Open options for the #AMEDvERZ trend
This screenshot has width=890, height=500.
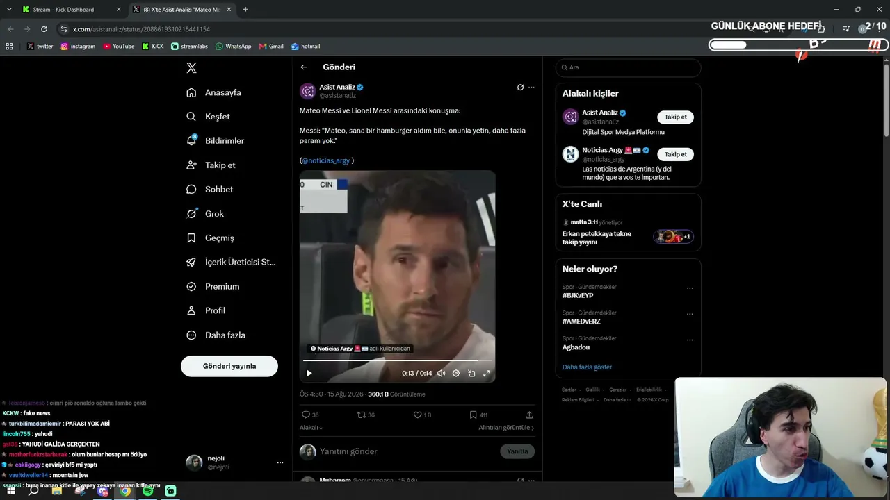690,314
